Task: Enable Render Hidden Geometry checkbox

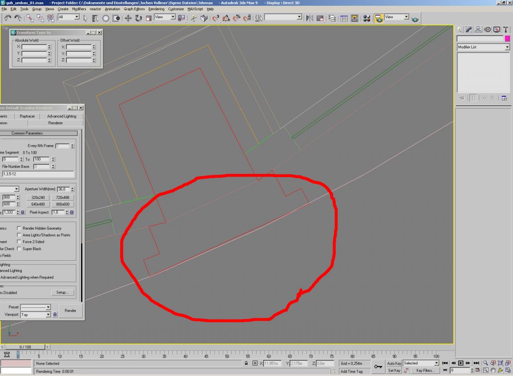Action: click(x=19, y=228)
